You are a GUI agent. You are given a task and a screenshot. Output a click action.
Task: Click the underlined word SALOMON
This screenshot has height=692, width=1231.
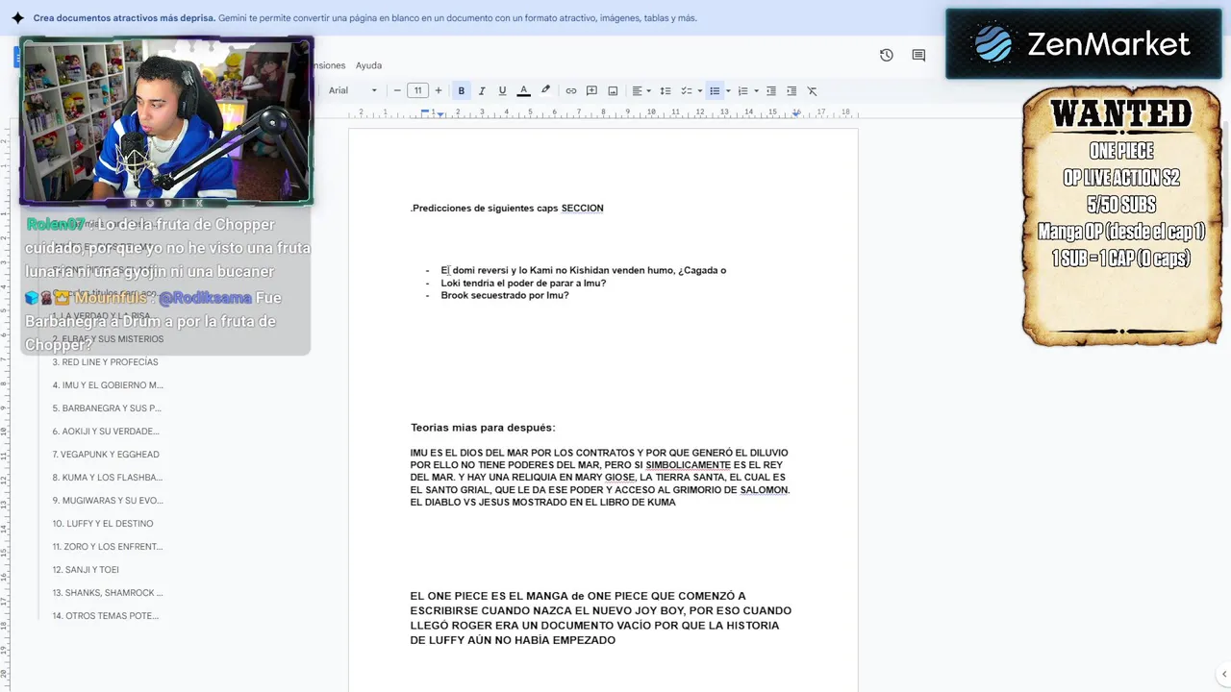tap(764, 490)
